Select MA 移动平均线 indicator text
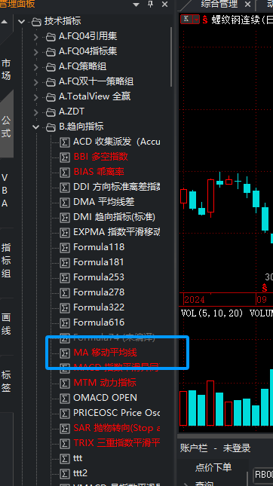Image resolution: width=273 pixels, height=486 pixels. point(105,353)
